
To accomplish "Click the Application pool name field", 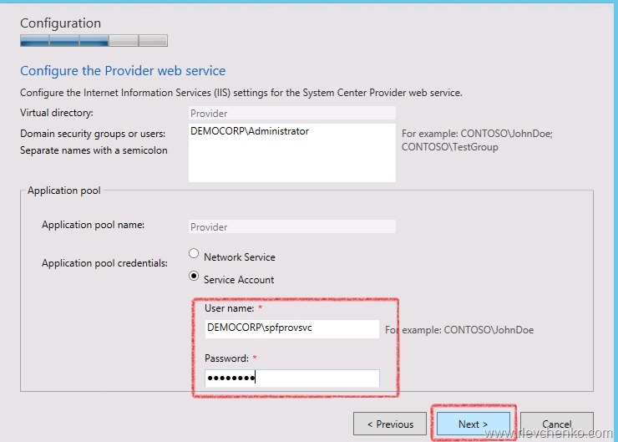I will pyautogui.click(x=291, y=226).
